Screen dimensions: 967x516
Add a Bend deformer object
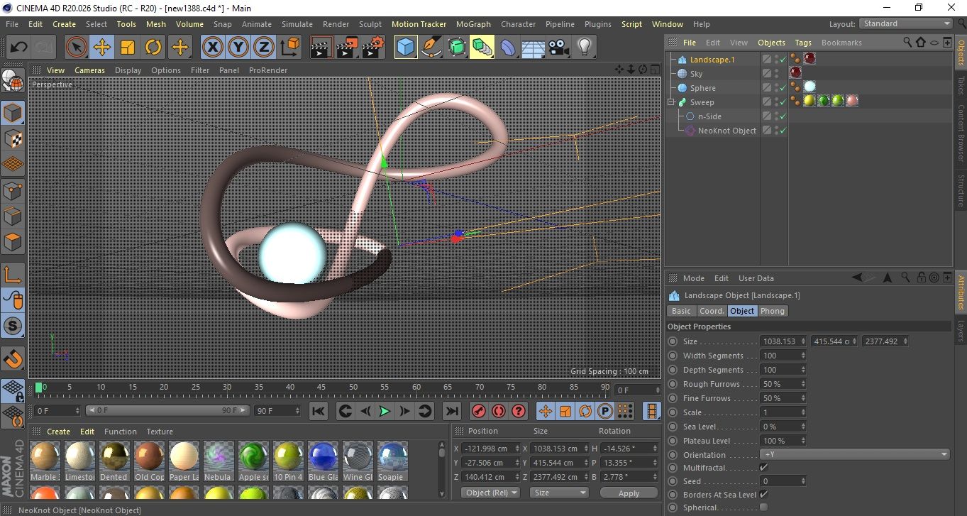pos(508,48)
